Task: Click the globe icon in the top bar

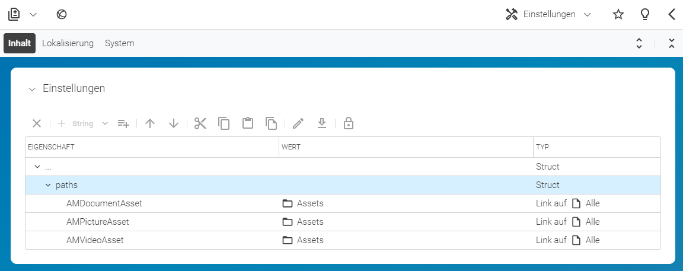Action: coord(62,14)
